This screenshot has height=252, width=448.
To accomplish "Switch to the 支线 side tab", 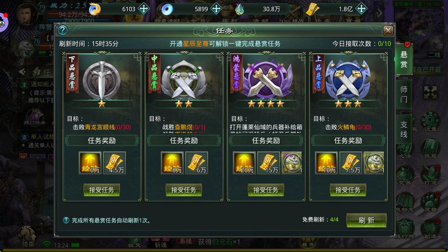I will 404,129.
